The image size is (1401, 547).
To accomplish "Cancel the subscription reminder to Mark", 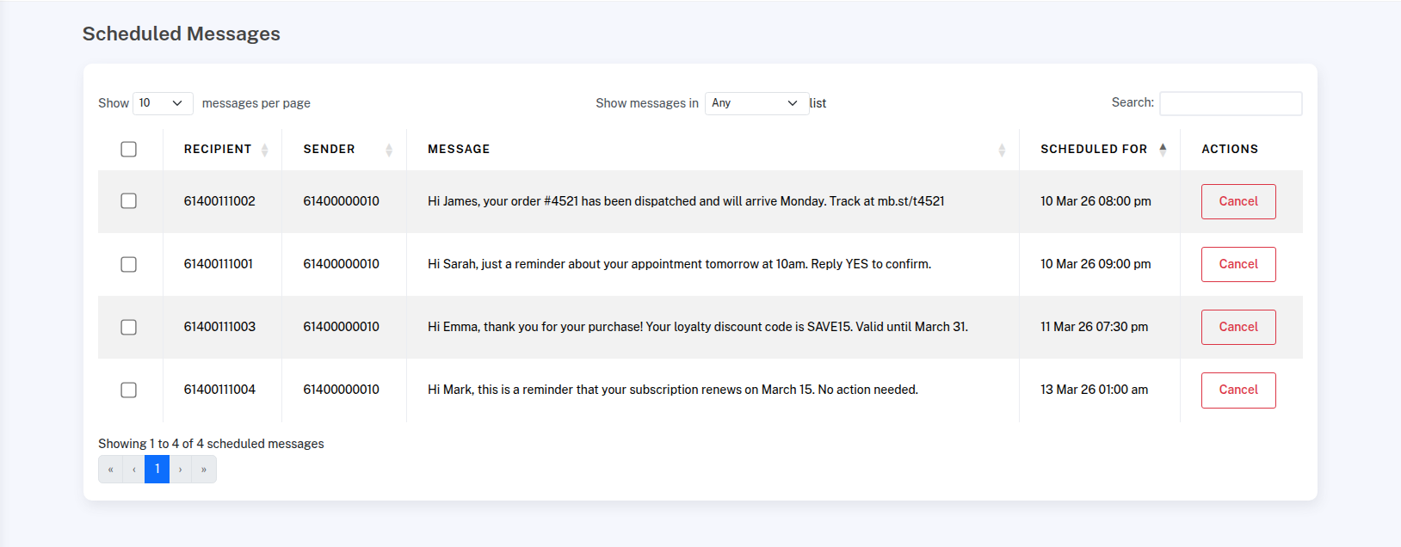I will click(1237, 390).
